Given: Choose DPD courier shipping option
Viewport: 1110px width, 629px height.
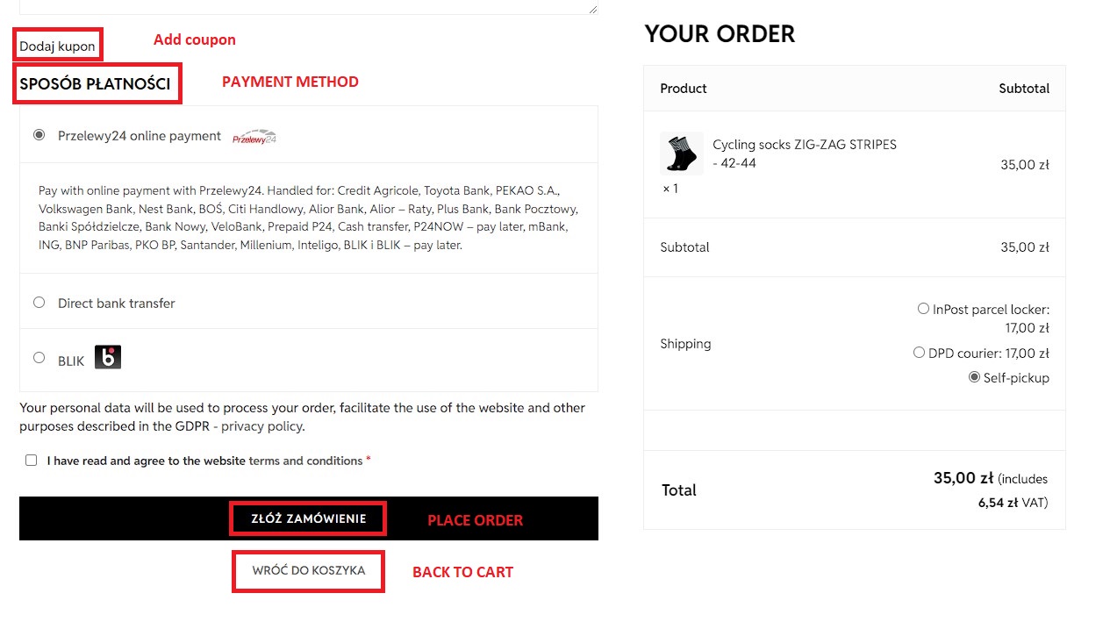Looking at the screenshot, I should click(x=919, y=353).
